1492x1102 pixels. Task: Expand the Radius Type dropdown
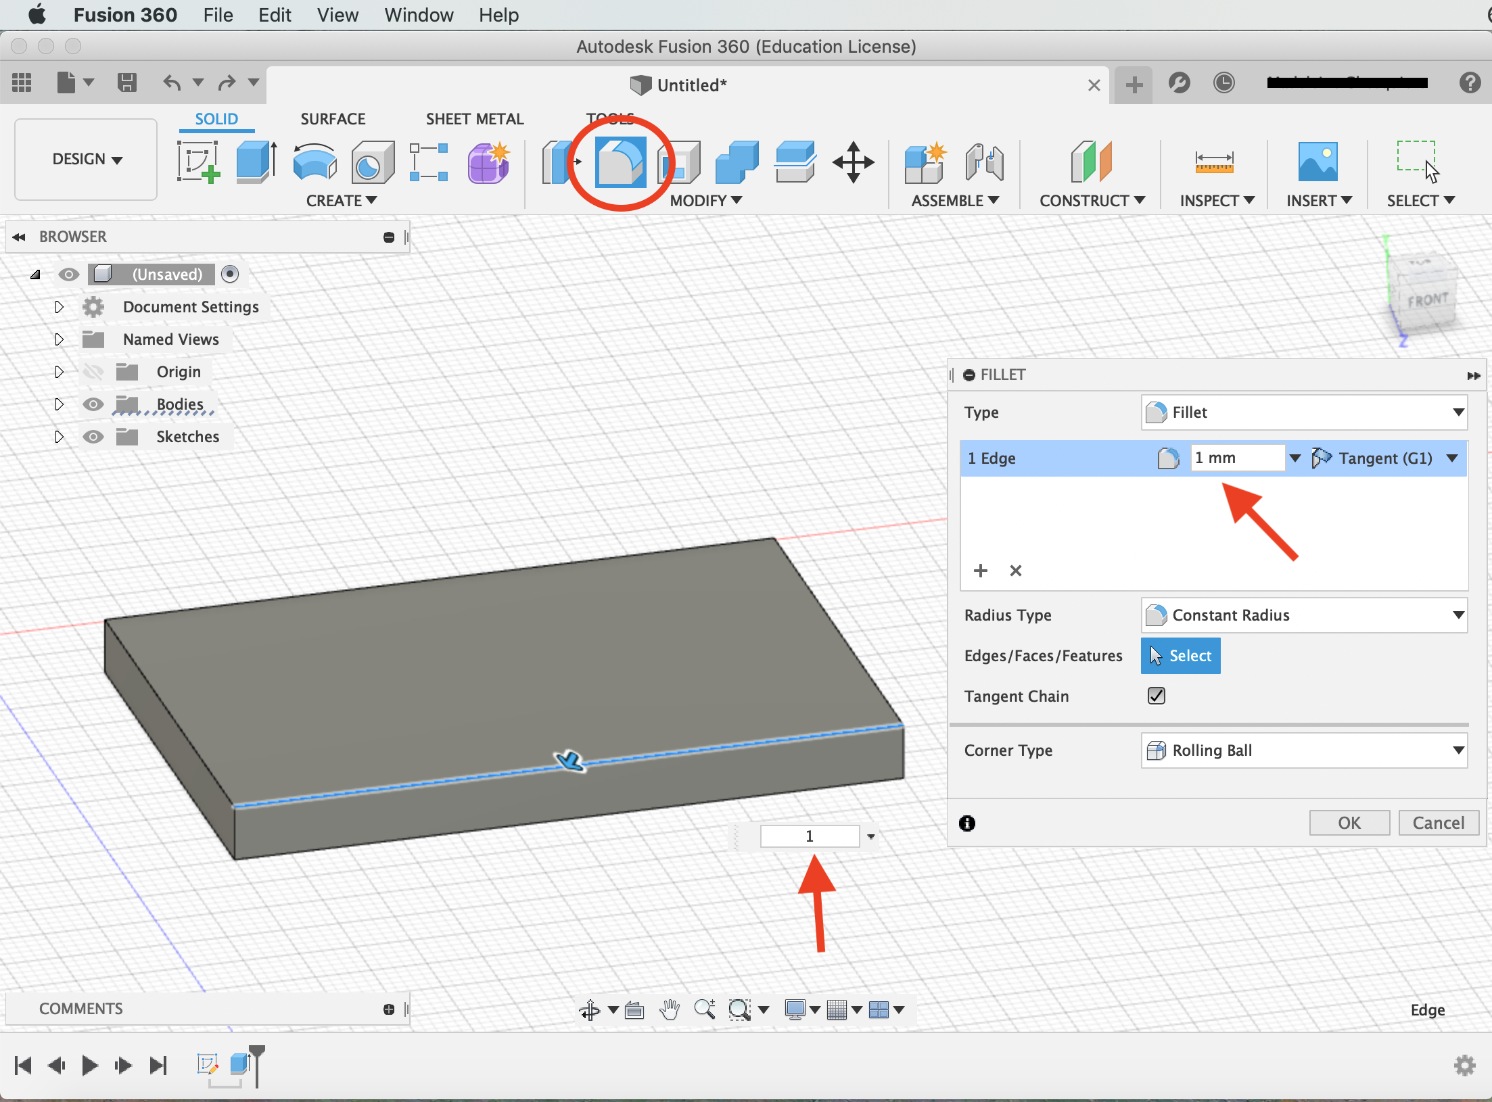[x=1458, y=615]
